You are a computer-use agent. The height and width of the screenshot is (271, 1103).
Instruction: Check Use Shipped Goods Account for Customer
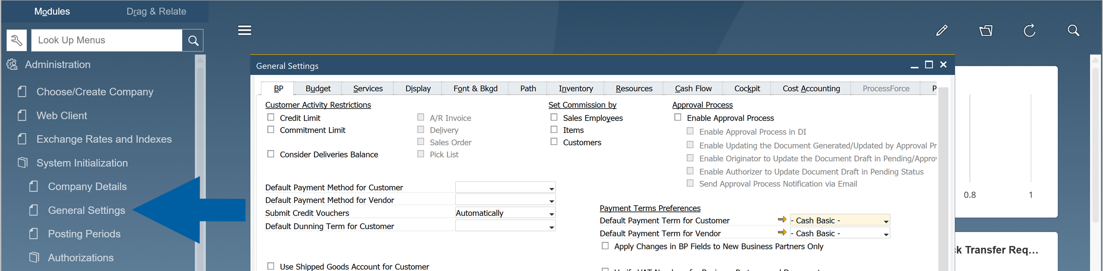pyautogui.click(x=271, y=266)
